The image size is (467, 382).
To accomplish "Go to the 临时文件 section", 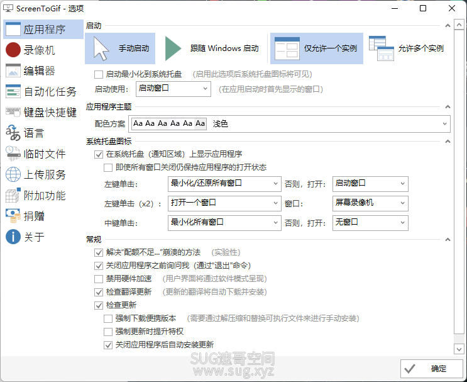I will 43,154.
